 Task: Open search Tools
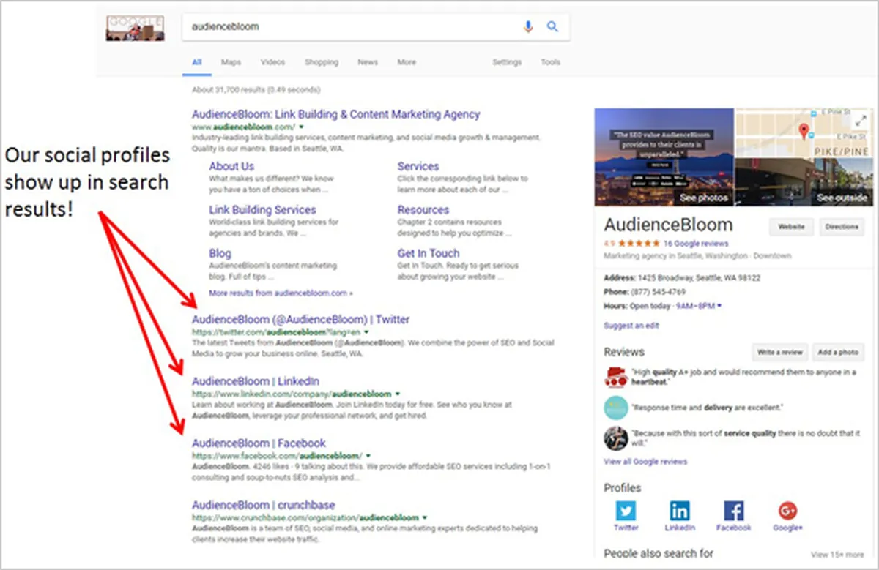click(x=551, y=62)
